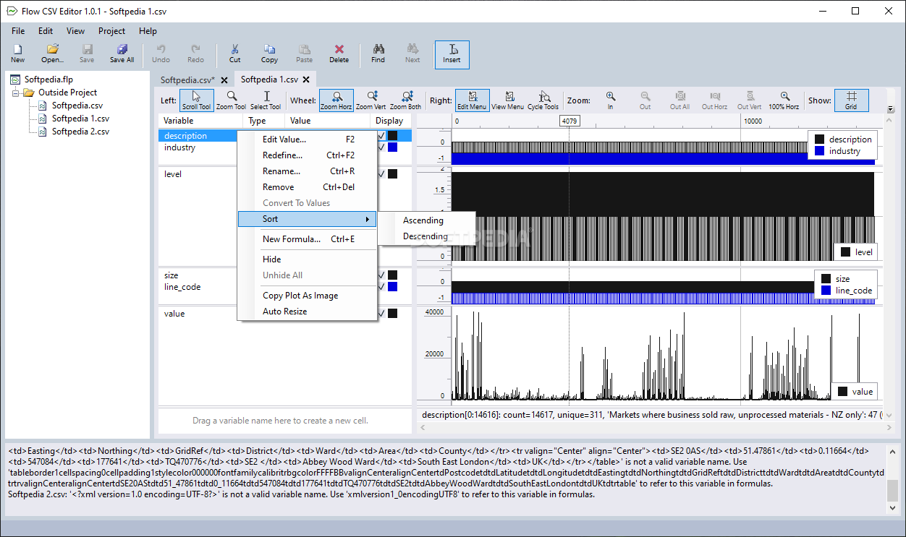Uncheck display checkbox for description variable
The height and width of the screenshot is (537, 906).
click(x=381, y=135)
